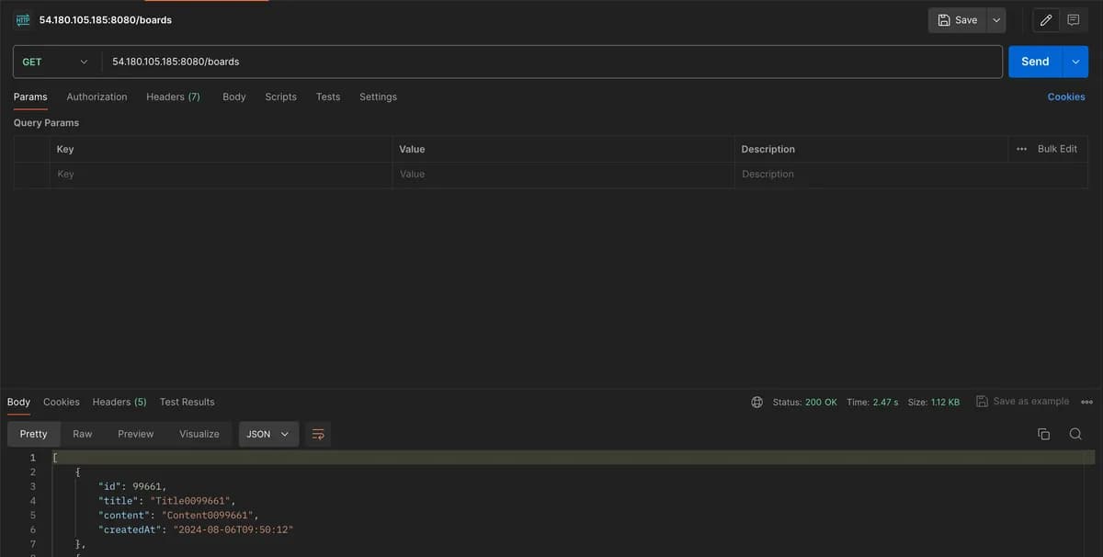Screen dimensions: 1103x557
Task: Send the request with Send button
Action: [x=1035, y=62]
